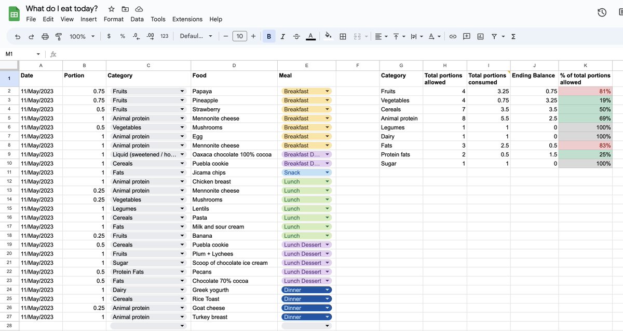Viewport: 623px width, 331px height.
Task: Decrease font size with minus button
Action: (226, 36)
